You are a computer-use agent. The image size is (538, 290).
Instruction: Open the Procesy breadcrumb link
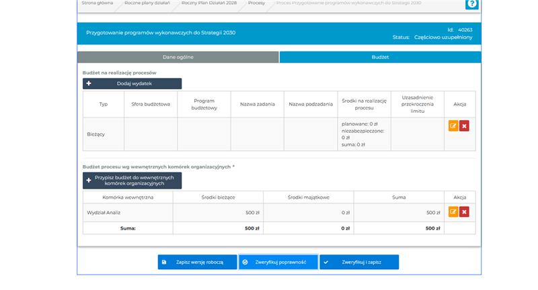256,3
